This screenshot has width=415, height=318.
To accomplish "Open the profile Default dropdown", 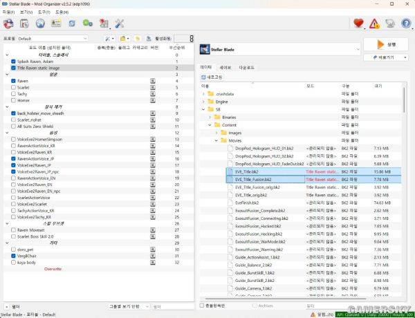I will coord(52,39).
